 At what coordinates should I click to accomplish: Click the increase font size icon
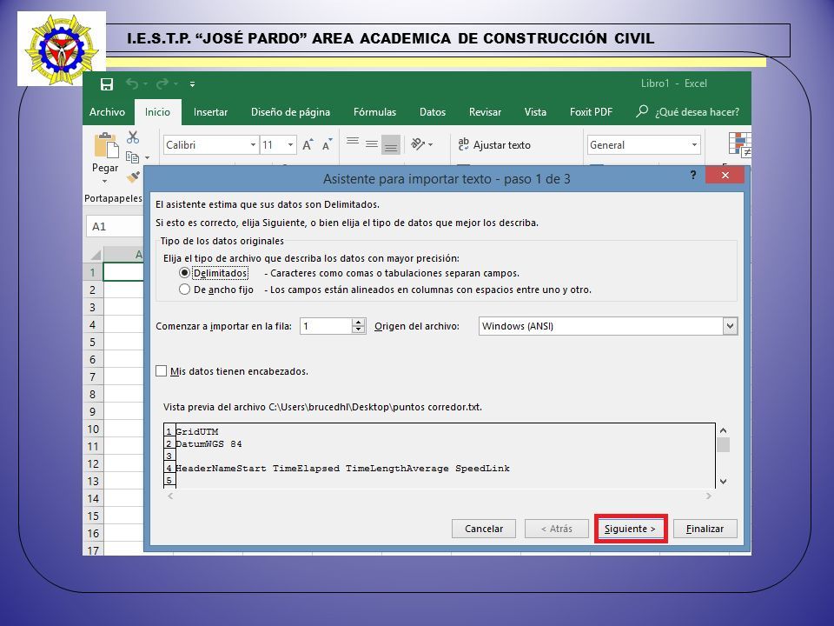[308, 145]
